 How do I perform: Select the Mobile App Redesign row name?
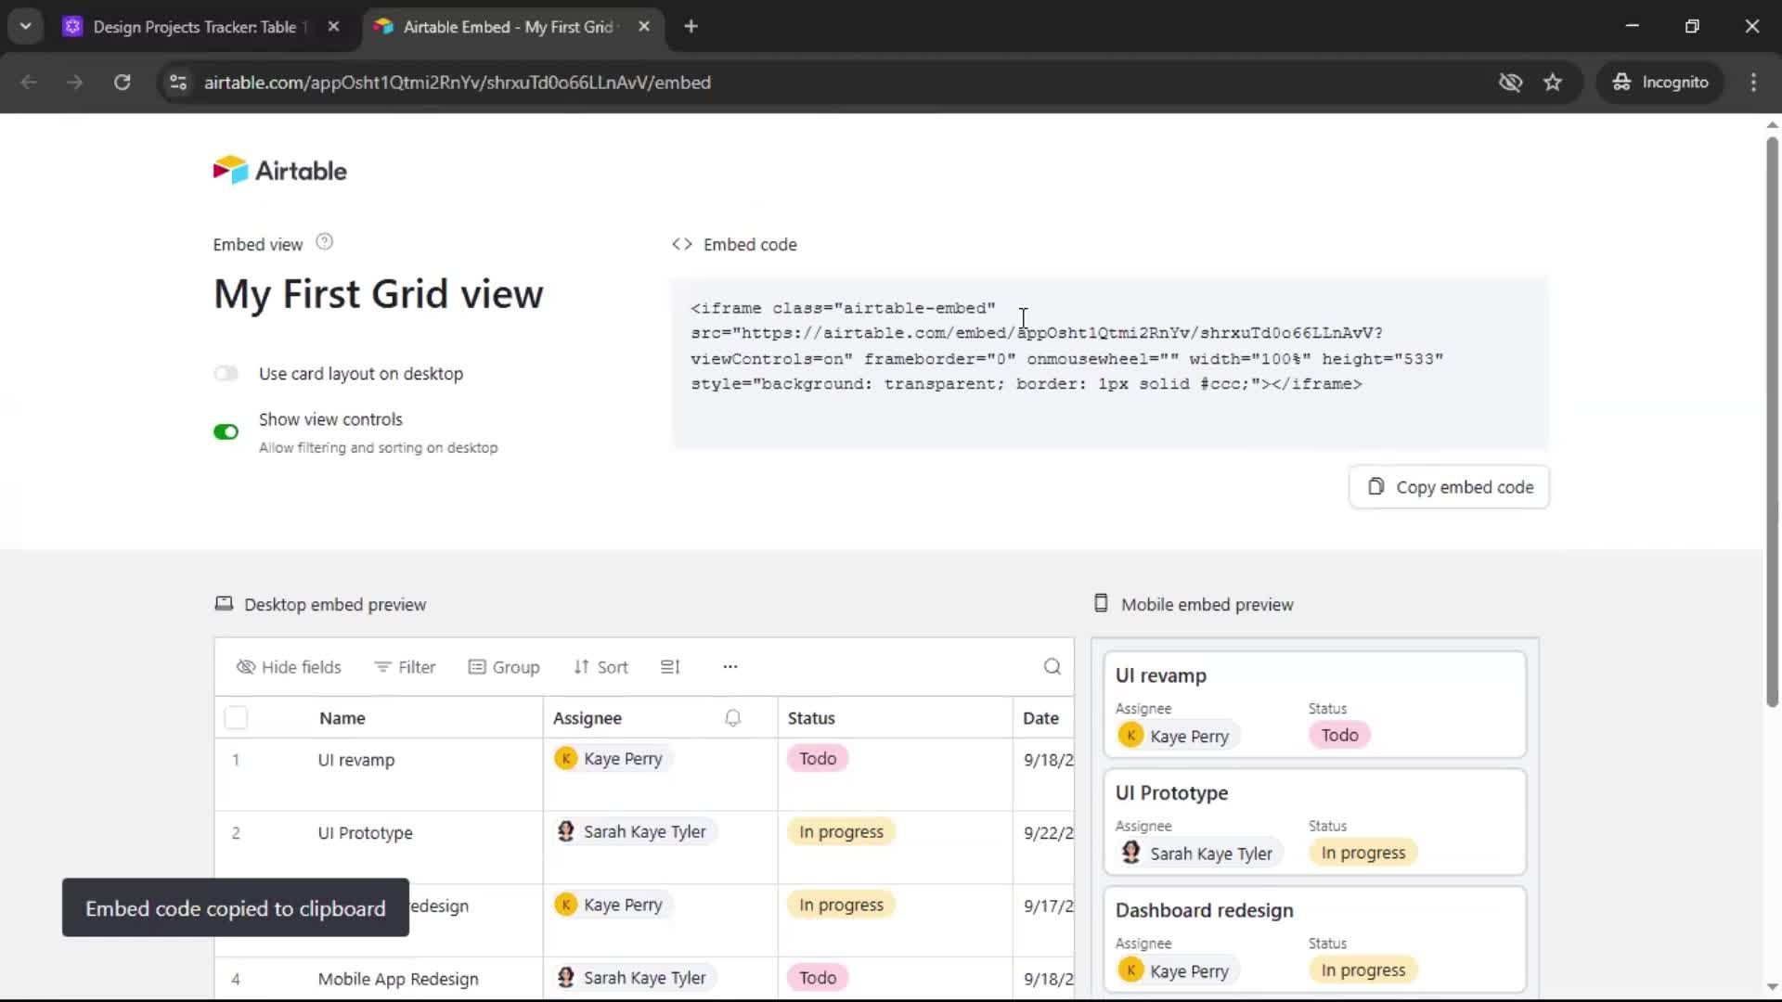coord(398,979)
